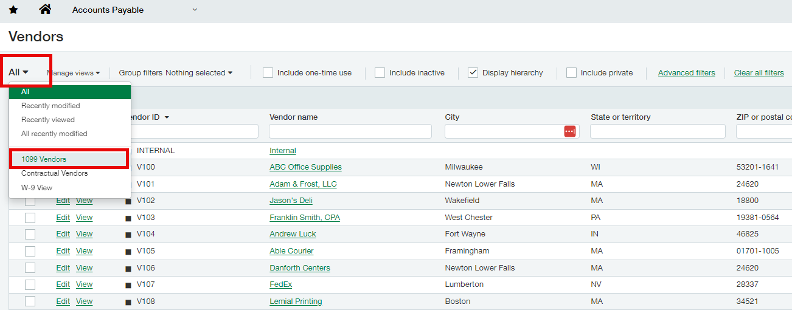
Task: Click View for Franklin Smith row
Action: click(84, 218)
